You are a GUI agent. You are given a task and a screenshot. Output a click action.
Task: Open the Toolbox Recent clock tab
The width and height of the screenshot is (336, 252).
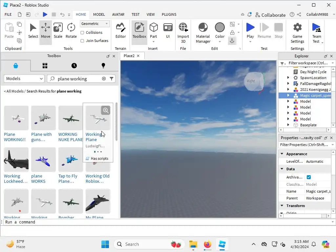tap(74, 66)
